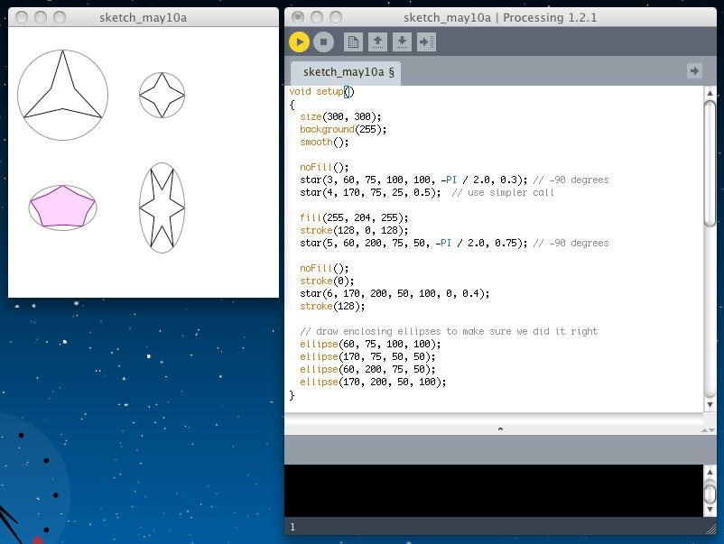Click the editor scrollbar up arrow
The width and height of the screenshot is (724, 544).
point(710,93)
